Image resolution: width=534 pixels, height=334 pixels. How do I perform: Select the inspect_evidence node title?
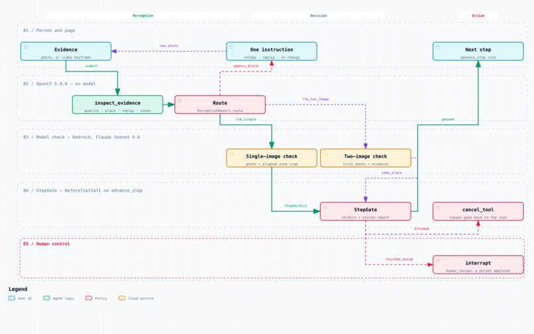point(117,103)
